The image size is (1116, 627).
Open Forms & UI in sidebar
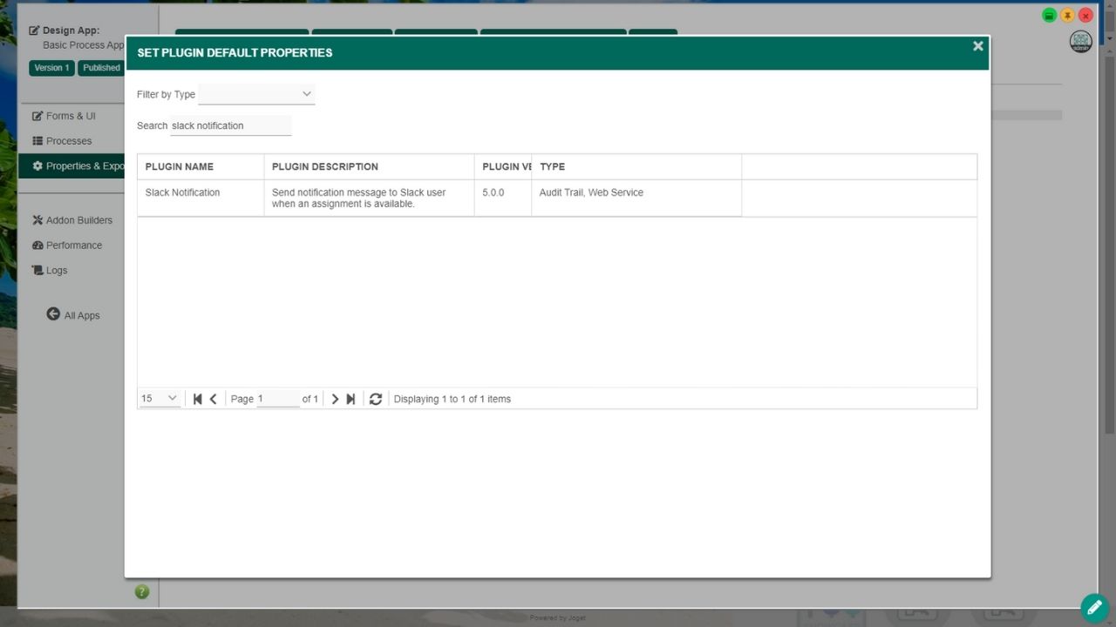pyautogui.click(x=71, y=116)
